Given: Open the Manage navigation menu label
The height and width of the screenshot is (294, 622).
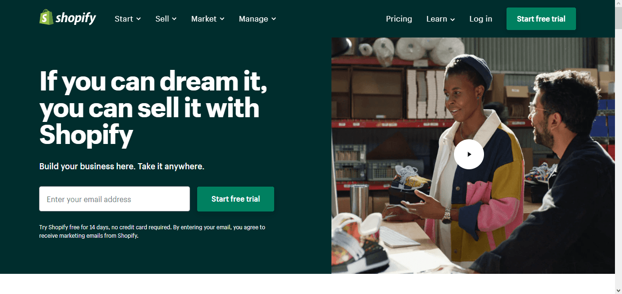Looking at the screenshot, I should click(253, 19).
